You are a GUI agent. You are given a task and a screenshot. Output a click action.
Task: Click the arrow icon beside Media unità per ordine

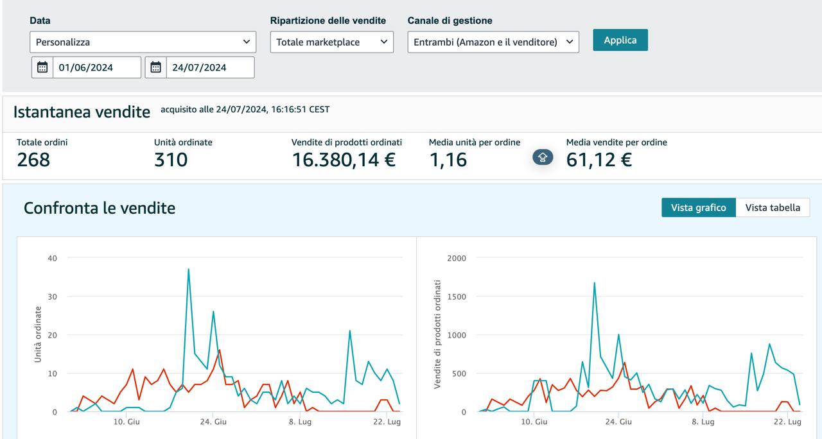543,157
